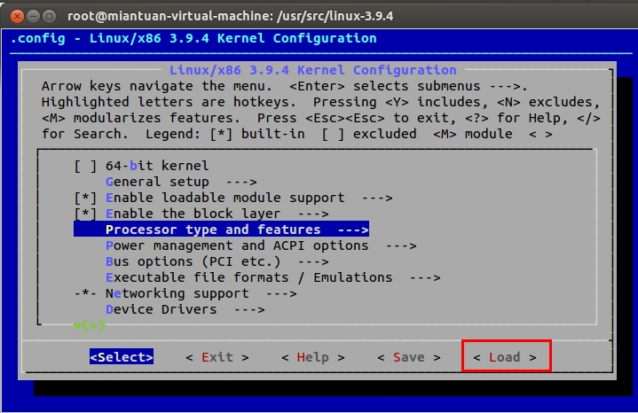Open the Device Drivers submenu
This screenshot has width=638, height=413.
coord(185,310)
